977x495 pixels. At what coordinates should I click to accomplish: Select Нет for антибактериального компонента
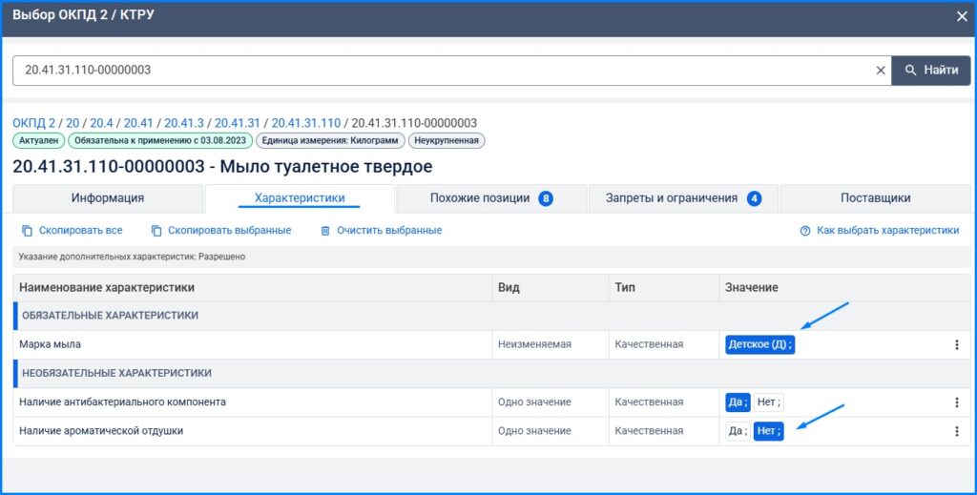tap(768, 402)
